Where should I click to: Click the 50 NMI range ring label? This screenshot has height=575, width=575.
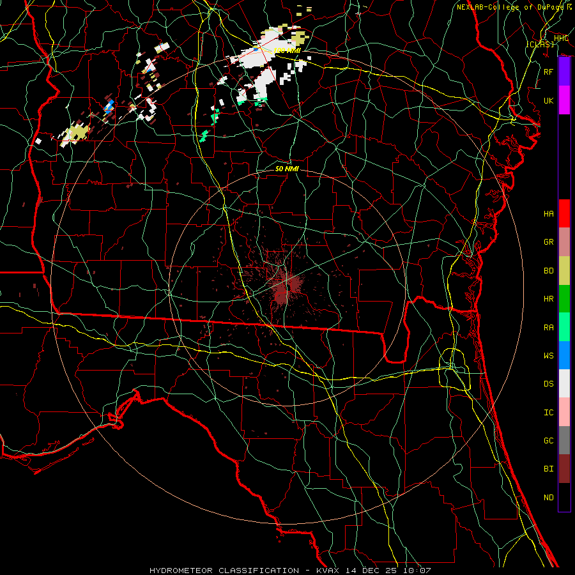click(x=287, y=169)
